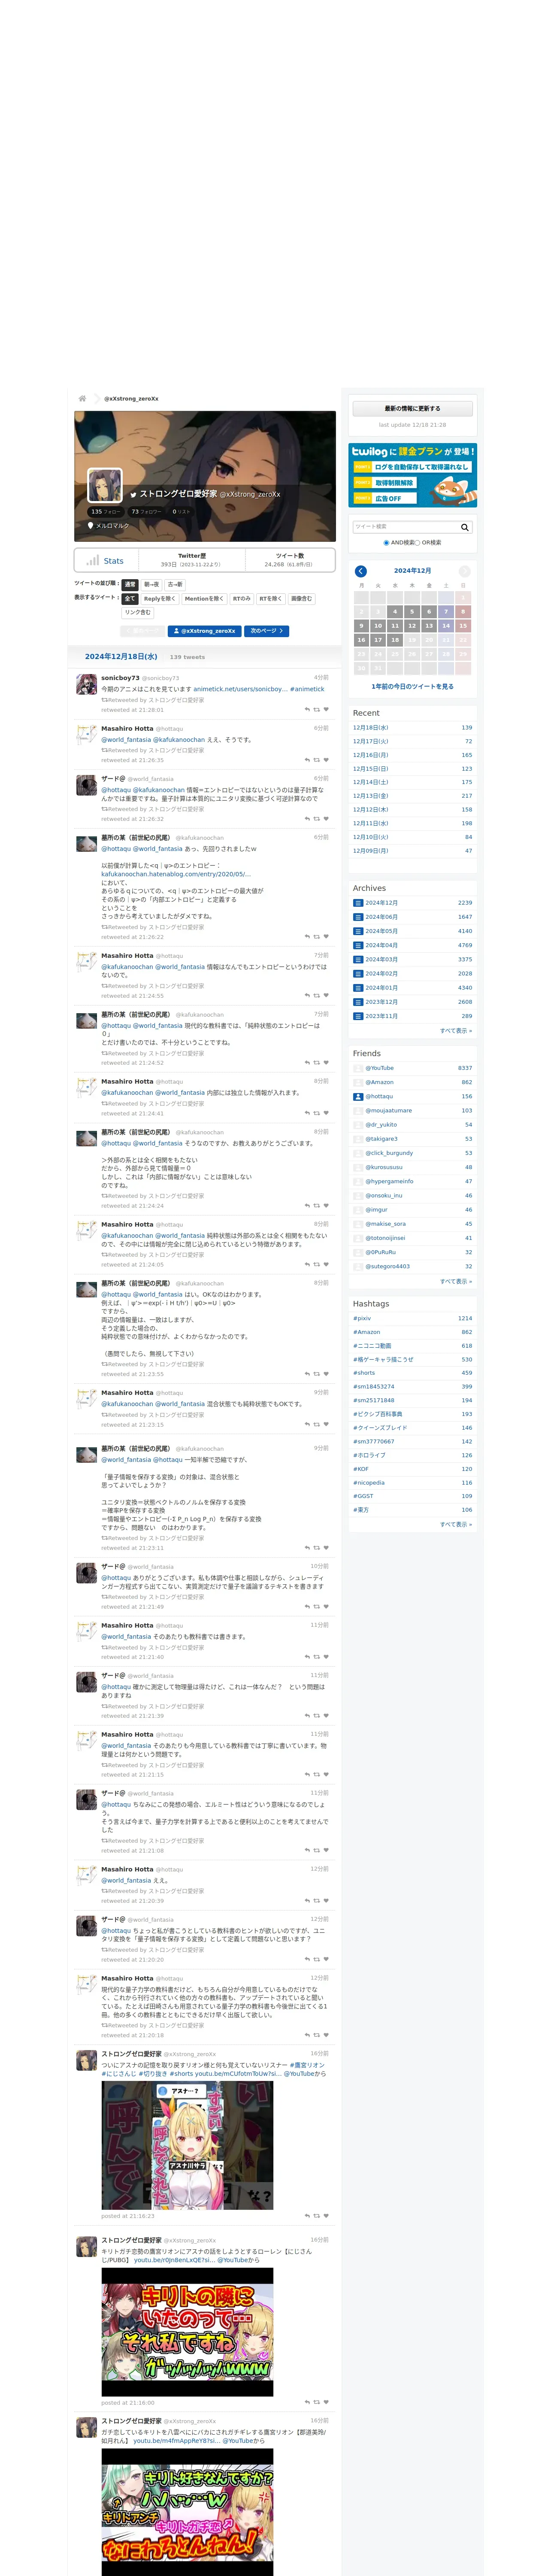Image resolution: width=551 pixels, height=2576 pixels.
Task: Toggle RTのみ filter
Action: click(242, 599)
